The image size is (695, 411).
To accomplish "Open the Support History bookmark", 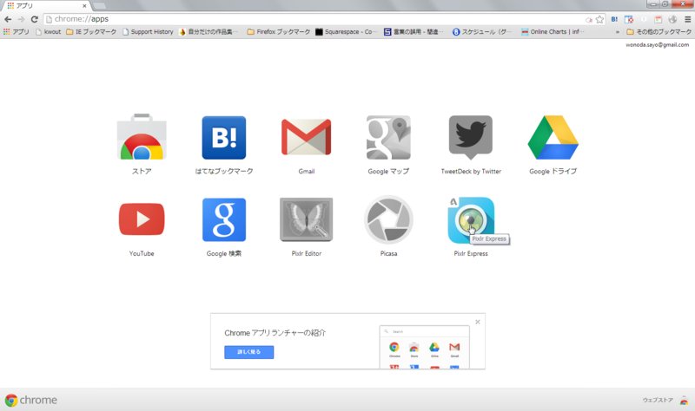I will click(x=148, y=32).
